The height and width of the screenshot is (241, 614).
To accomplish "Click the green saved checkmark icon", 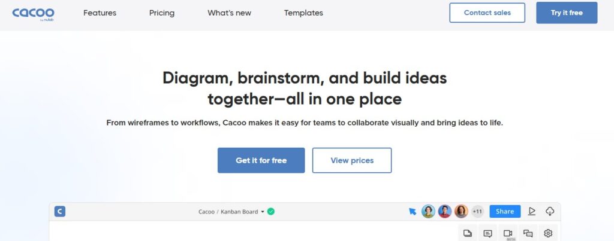I will pyautogui.click(x=271, y=211).
